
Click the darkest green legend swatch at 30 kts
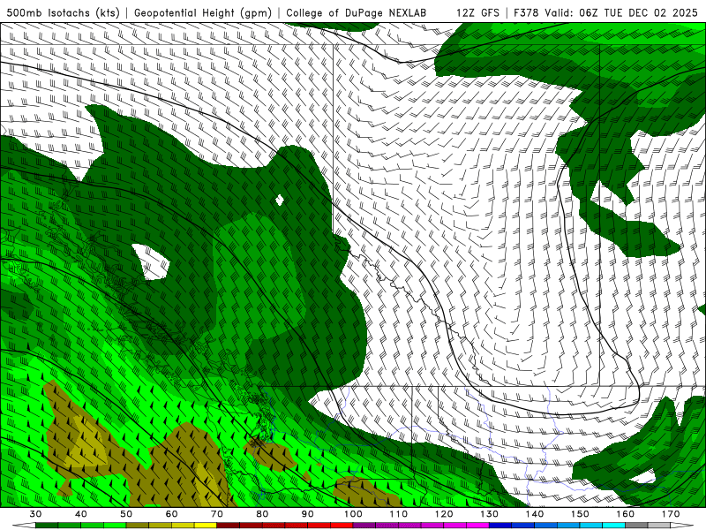click(47, 525)
